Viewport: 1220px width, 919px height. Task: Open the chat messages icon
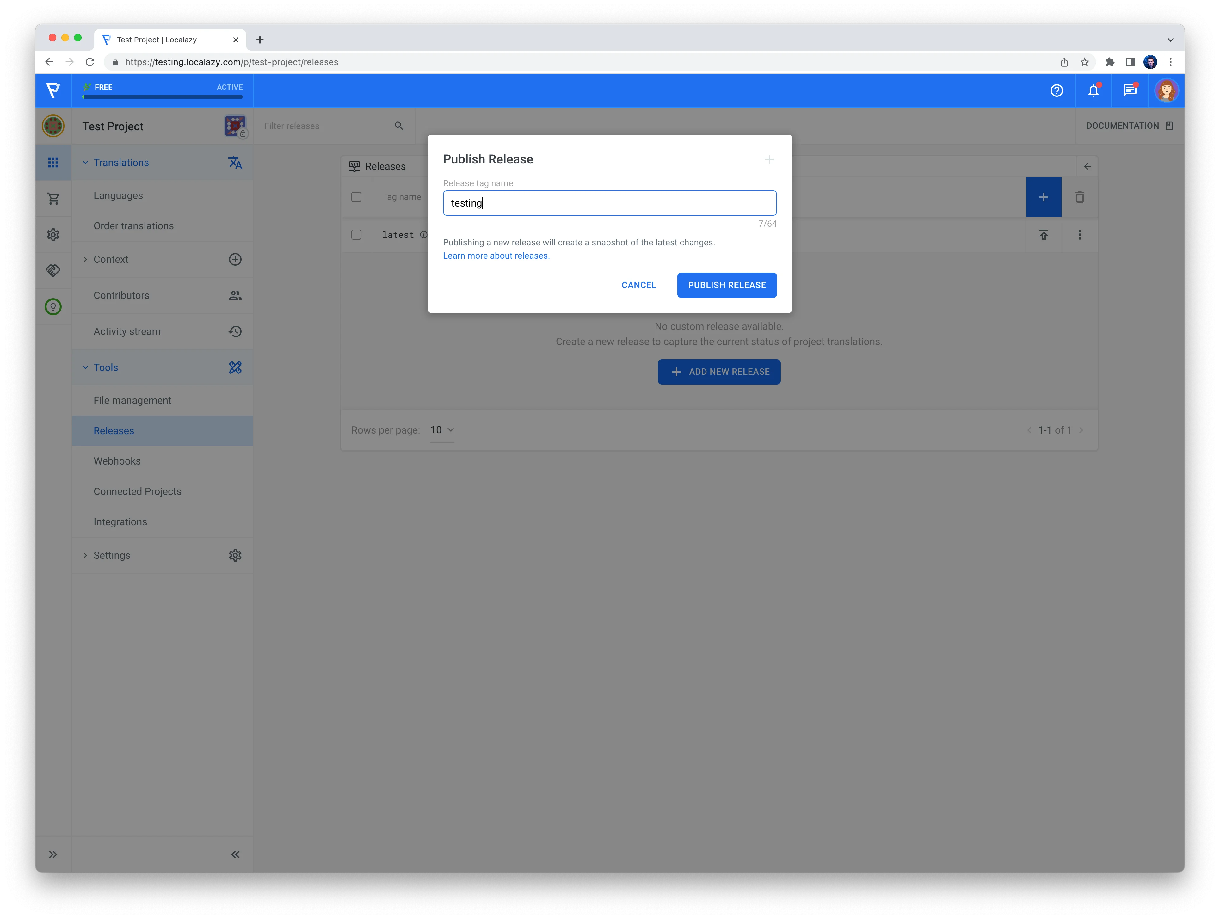[1130, 90]
